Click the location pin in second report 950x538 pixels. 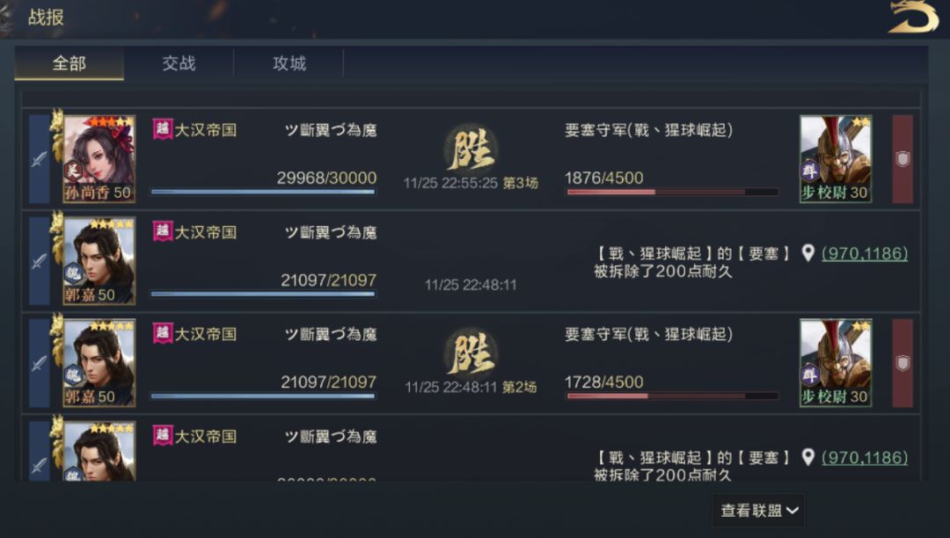pyautogui.click(x=808, y=254)
